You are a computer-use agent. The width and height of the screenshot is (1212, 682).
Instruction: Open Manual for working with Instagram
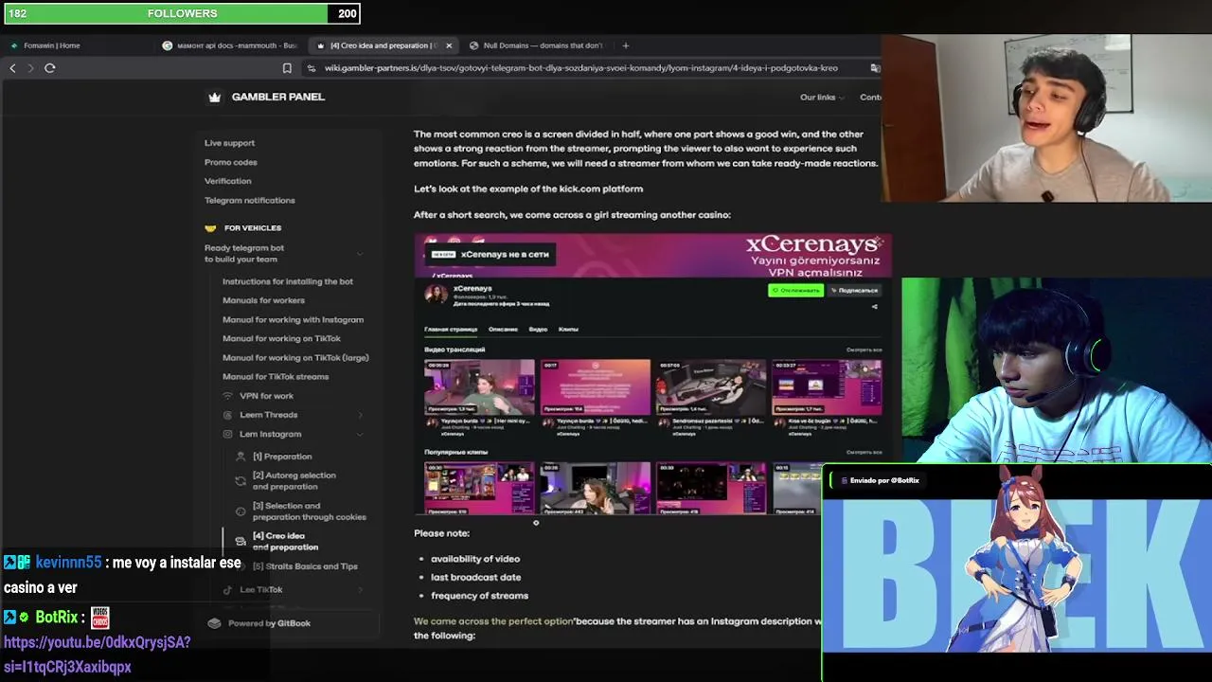click(293, 319)
